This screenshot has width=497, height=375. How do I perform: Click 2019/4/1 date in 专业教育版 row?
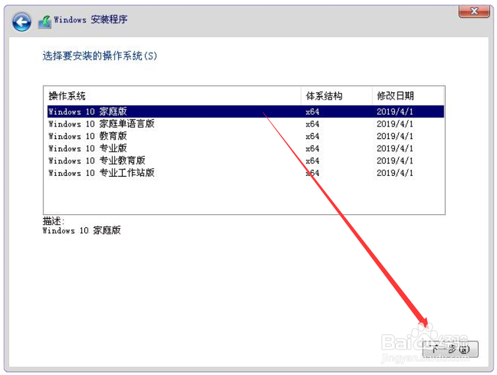click(395, 161)
